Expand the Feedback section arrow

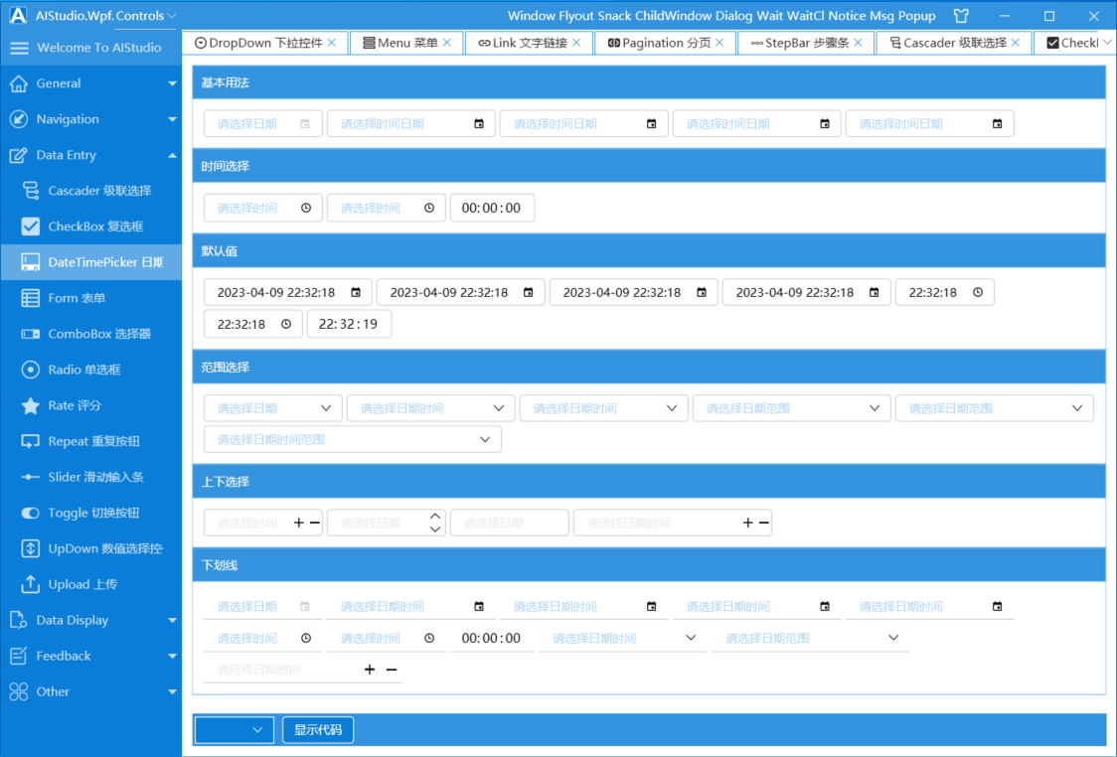pyautogui.click(x=172, y=656)
